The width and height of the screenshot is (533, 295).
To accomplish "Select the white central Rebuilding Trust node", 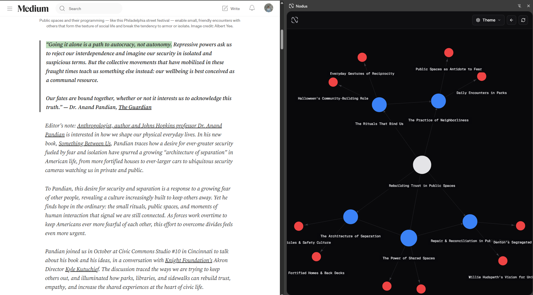I will 422,165.
